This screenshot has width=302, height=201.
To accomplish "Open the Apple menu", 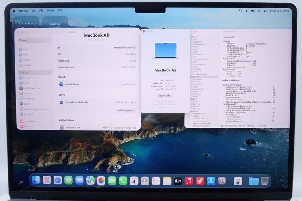I will click(14, 11).
